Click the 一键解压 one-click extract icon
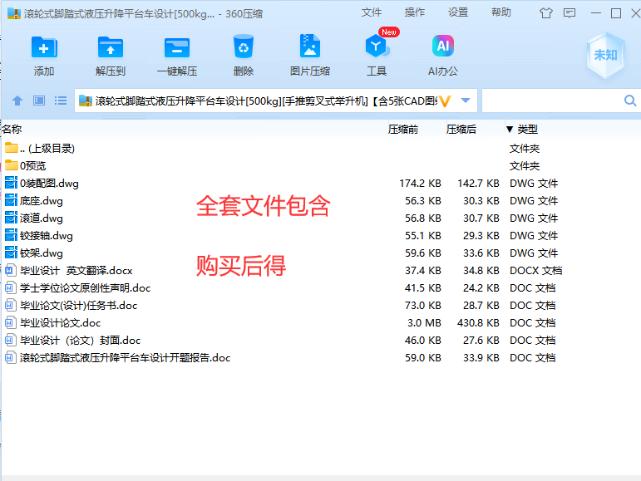The height and width of the screenshot is (481, 641). point(177,48)
